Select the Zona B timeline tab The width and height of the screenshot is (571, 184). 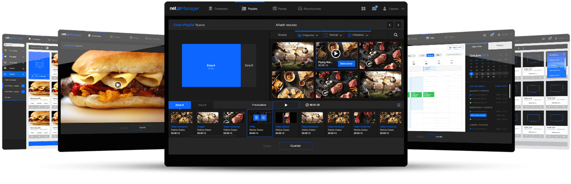pyautogui.click(x=202, y=105)
